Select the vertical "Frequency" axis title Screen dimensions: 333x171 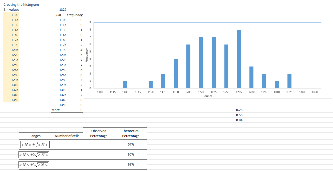click(x=86, y=55)
